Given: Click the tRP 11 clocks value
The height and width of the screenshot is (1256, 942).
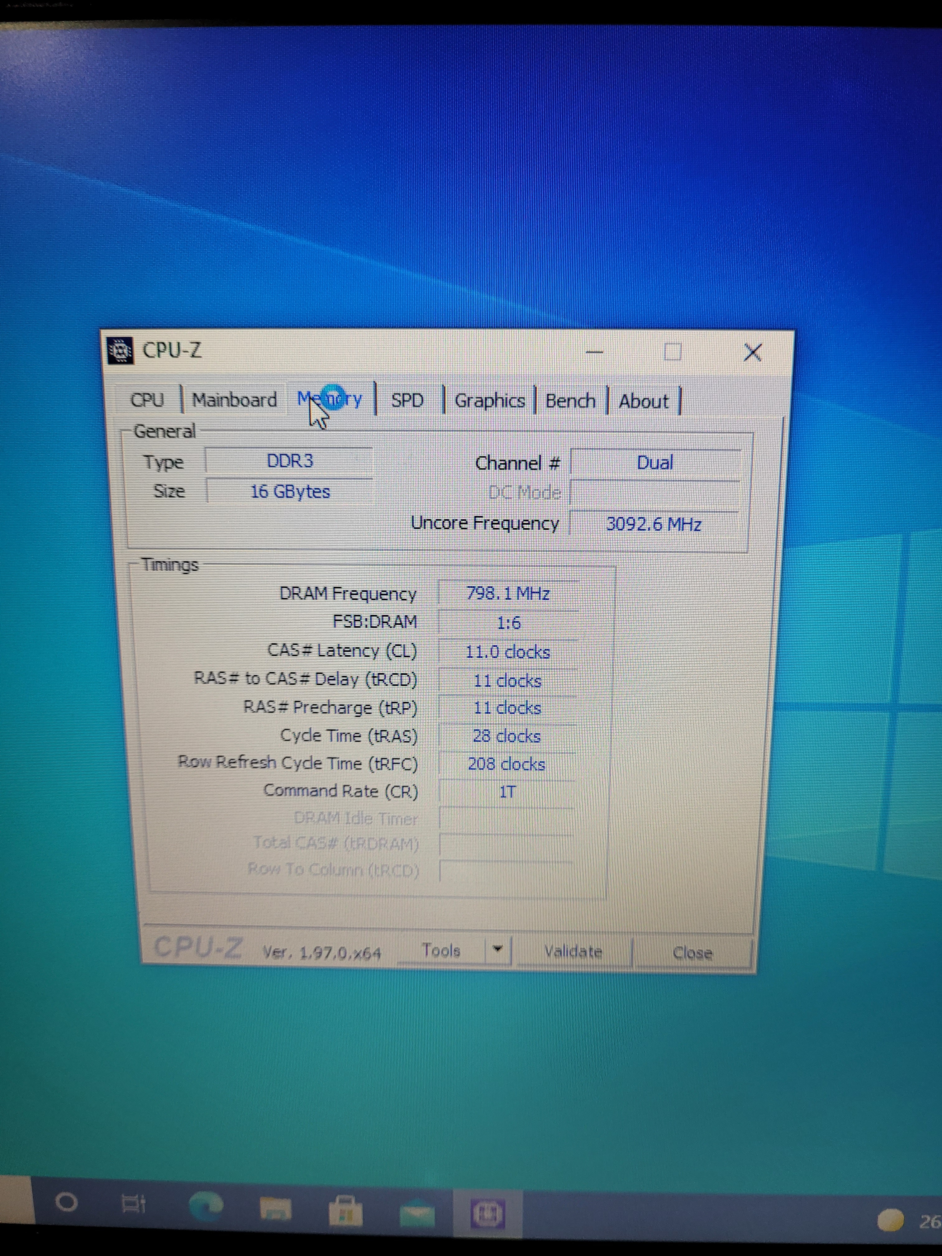Looking at the screenshot, I should coord(507,708).
